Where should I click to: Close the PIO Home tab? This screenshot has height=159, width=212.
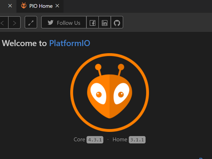[57, 6]
